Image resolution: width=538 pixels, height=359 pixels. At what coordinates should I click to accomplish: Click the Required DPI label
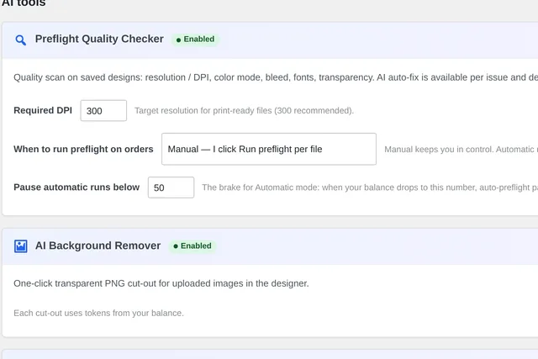pyautogui.click(x=43, y=110)
